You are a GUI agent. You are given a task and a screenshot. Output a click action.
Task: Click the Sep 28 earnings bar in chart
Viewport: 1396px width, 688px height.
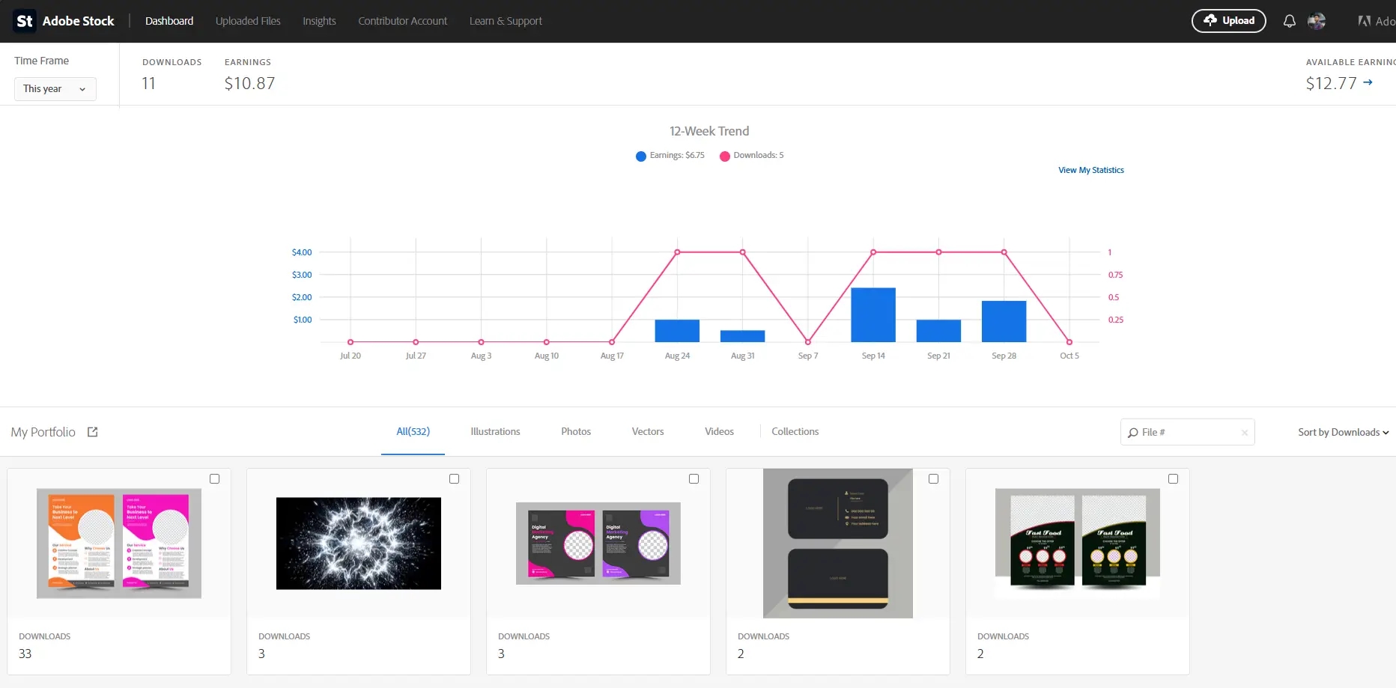(x=1004, y=322)
